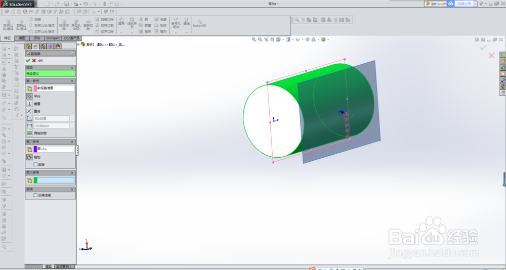Toggle the 相切 tangent constraint
The height and width of the screenshot is (270, 506).
click(x=29, y=157)
